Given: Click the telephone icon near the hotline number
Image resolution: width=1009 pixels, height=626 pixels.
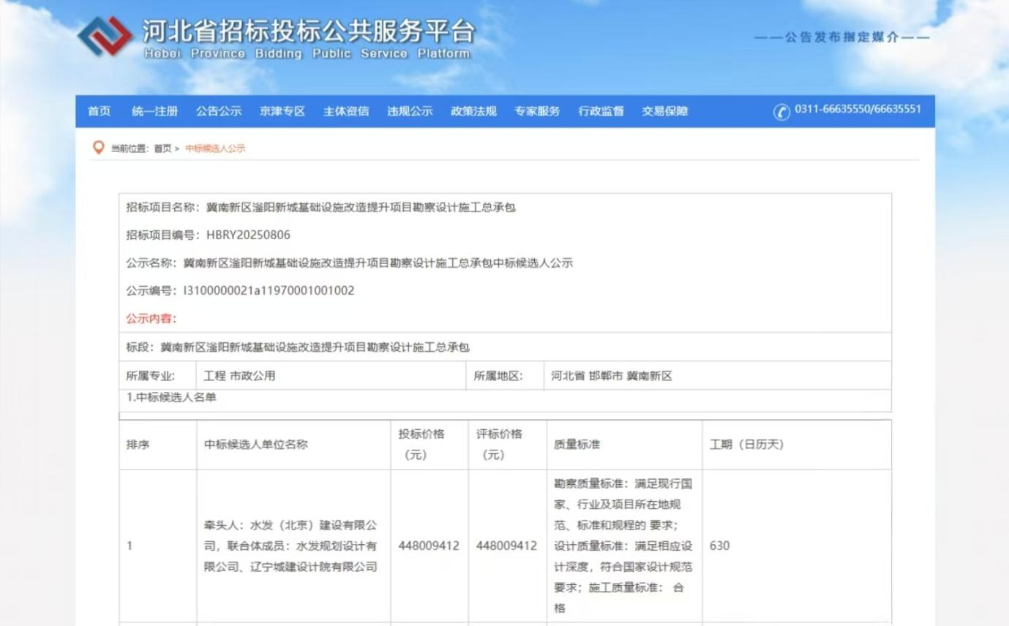Looking at the screenshot, I should [783, 110].
